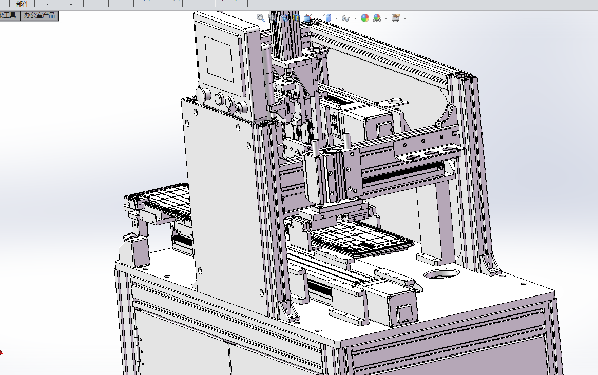
Task: Click the Edit Appearance color ball icon
Action: point(365,18)
